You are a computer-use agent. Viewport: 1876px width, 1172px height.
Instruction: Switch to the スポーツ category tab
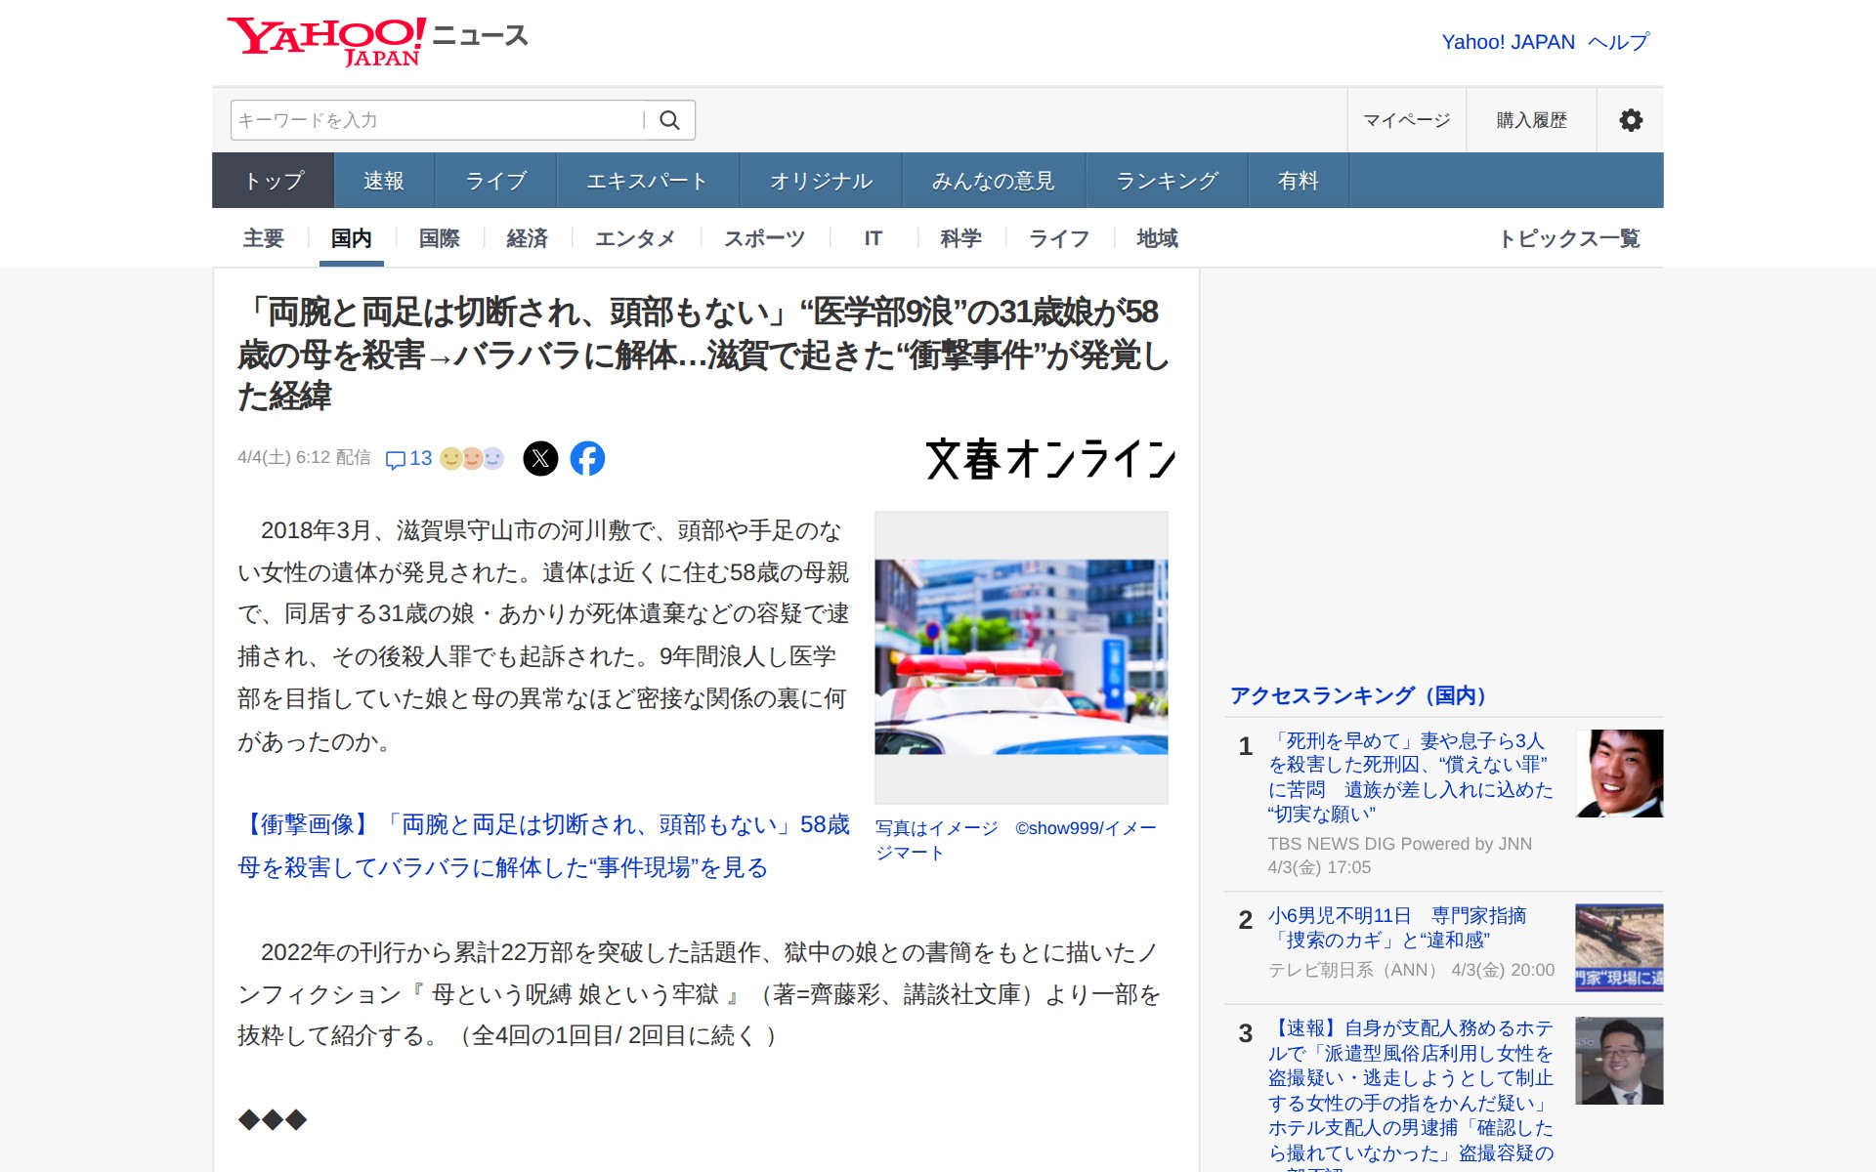tap(763, 237)
